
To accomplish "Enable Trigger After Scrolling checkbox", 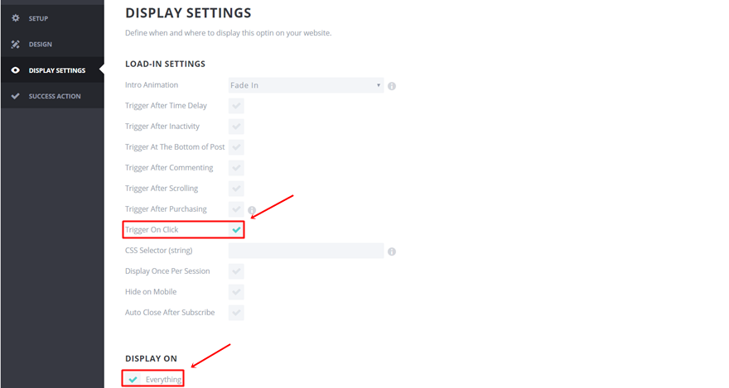I will [x=237, y=189].
